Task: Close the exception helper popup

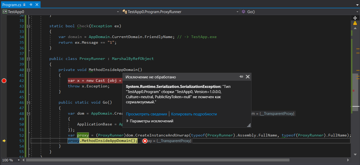Action: 248,77
